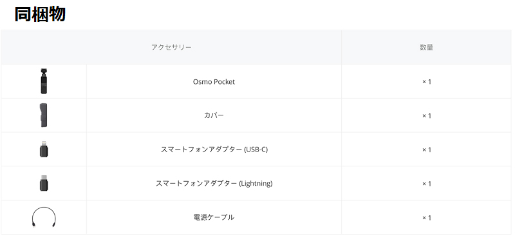Screen dimensions: 515x245
Task: Select the Lightning smartphone adapter image
Action: (44, 183)
